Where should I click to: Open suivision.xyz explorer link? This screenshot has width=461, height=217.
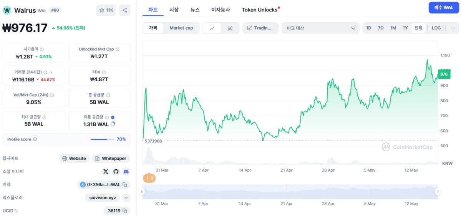pyautogui.click(x=103, y=198)
